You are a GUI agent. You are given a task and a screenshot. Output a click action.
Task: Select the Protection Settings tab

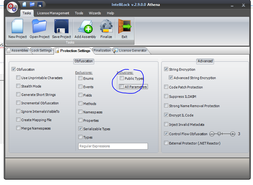coord(73,51)
